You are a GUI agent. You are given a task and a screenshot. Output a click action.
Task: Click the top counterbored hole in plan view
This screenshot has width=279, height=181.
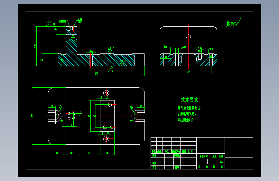(x=106, y=93)
